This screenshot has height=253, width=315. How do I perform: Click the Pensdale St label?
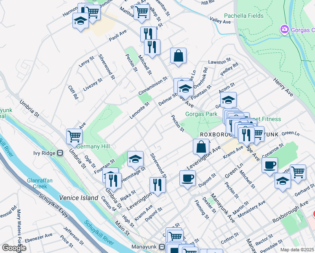click(x=271, y=246)
